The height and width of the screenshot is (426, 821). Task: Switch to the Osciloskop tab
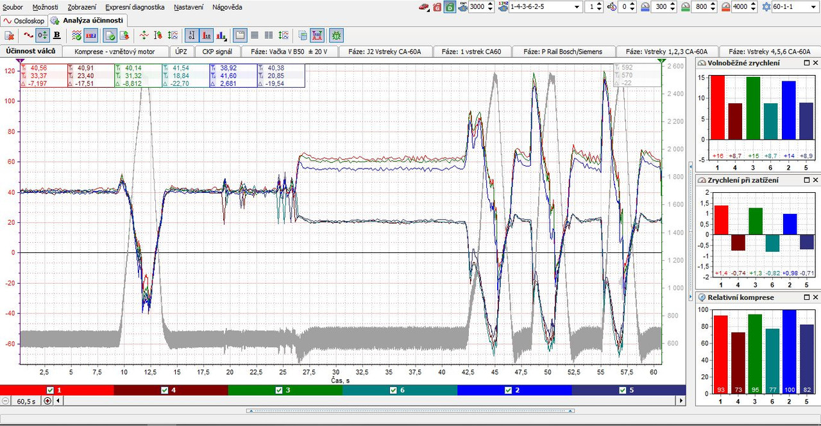(x=24, y=20)
